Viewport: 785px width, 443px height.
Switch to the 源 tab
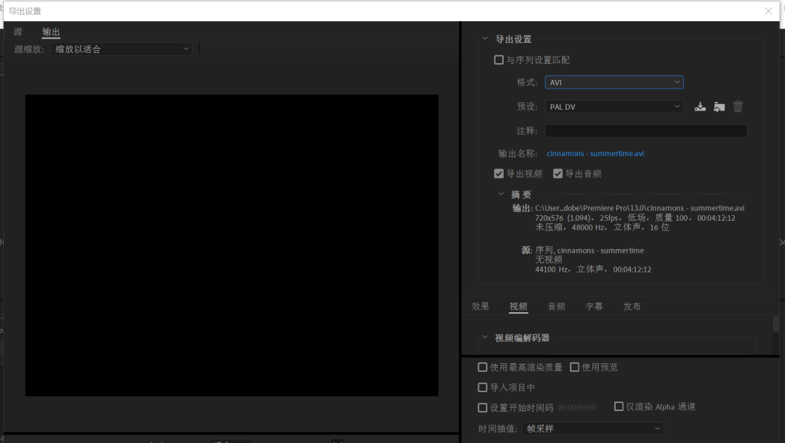[x=18, y=32]
